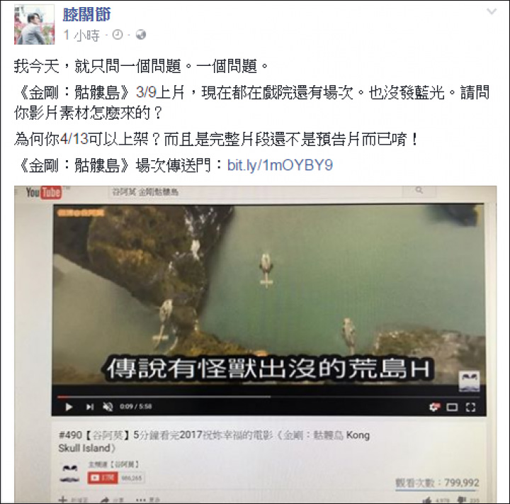Open the video settings gear
The width and height of the screenshot is (510, 504).
(x=434, y=407)
